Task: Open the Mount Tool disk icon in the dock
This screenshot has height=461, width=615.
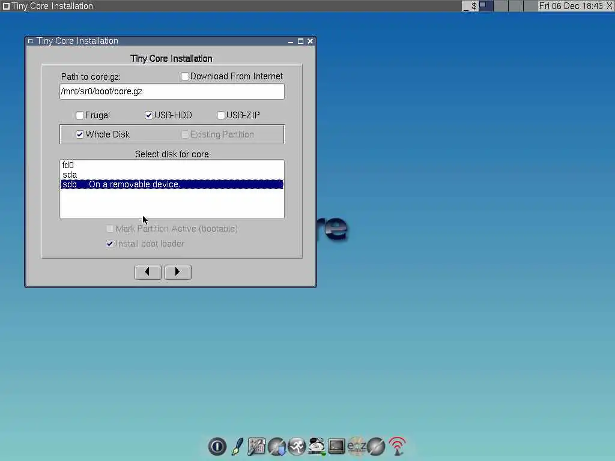Action: (317, 447)
